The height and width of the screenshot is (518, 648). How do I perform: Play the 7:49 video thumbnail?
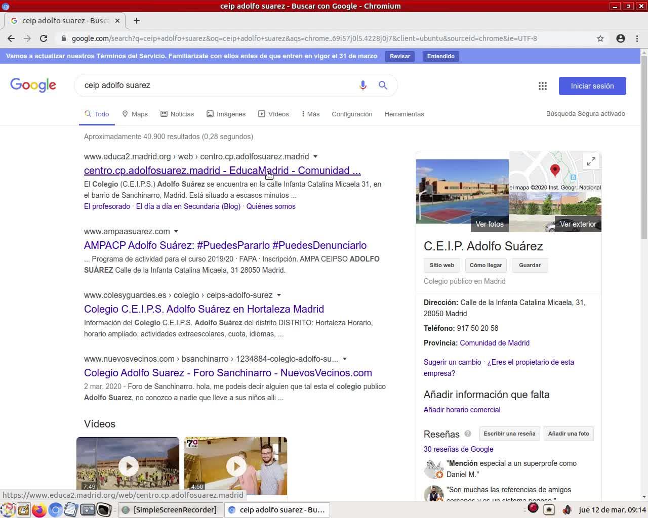tap(128, 466)
